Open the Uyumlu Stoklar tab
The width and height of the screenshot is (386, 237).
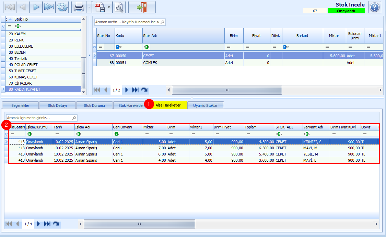[x=205, y=105]
